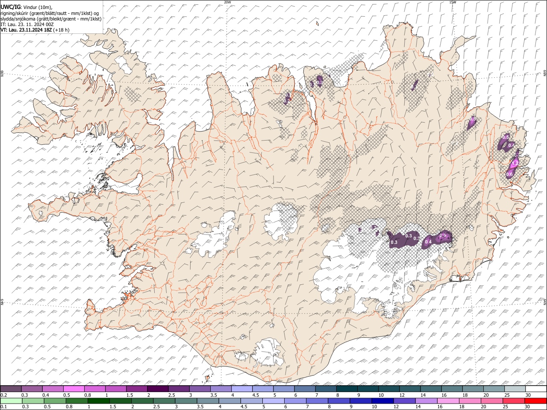Click the 'slydda/snjókoma' legend description line
This screenshot has height=410, width=547.
tap(51, 19)
